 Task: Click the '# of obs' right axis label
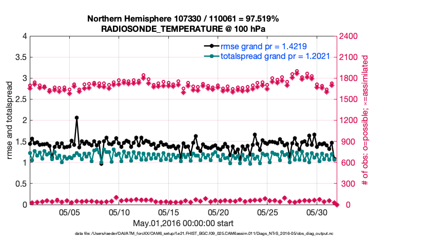tap(365, 120)
